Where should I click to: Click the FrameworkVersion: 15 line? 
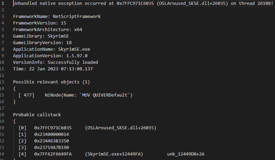(38, 23)
